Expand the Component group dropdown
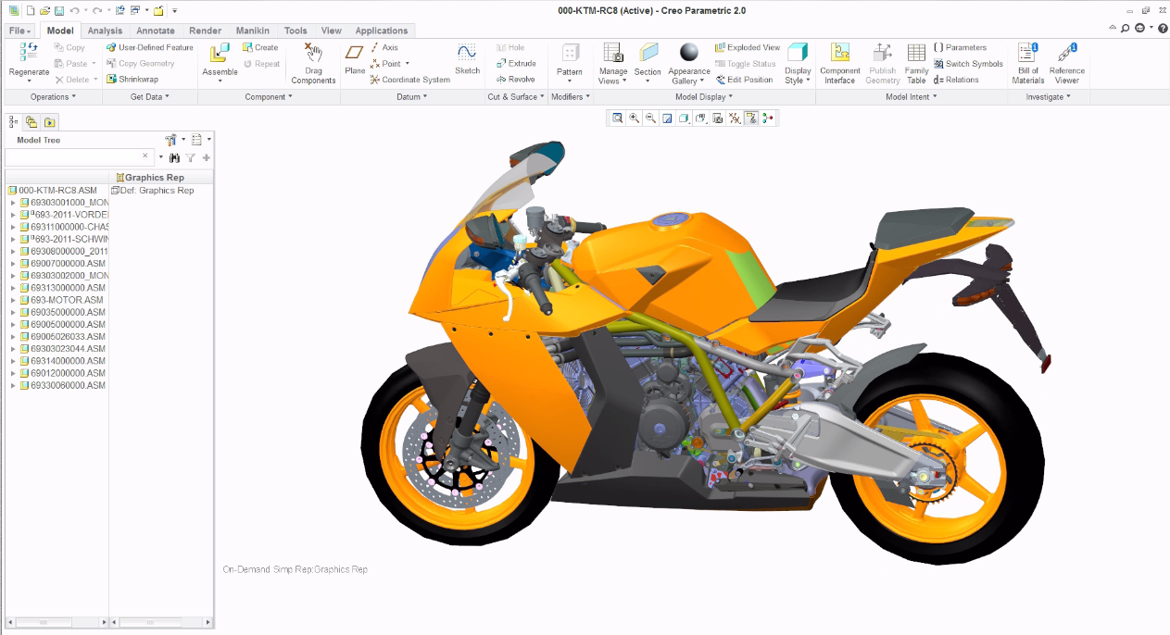Viewport: 1170px width, 635px height. point(269,96)
